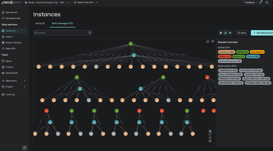Switch to graph view mode
This screenshot has width=273, height=151.
(x=226, y=33)
